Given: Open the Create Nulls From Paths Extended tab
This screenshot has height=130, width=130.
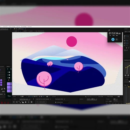Looking at the screenshot, I should click(42, 99).
